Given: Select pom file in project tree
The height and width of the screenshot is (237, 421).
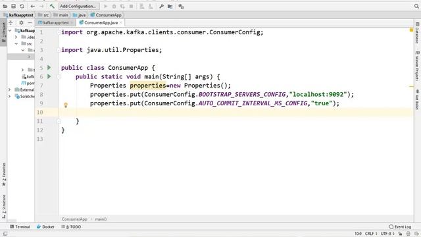Looking at the screenshot, I should pyautogui.click(x=28, y=83).
